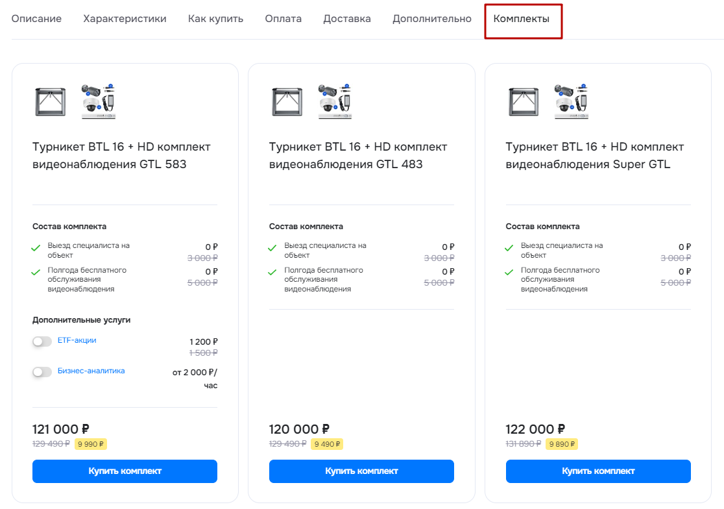Image resolution: width=724 pixels, height=509 pixels.
Task: Click camera kit image in GTL 483 card
Action: click(335, 101)
